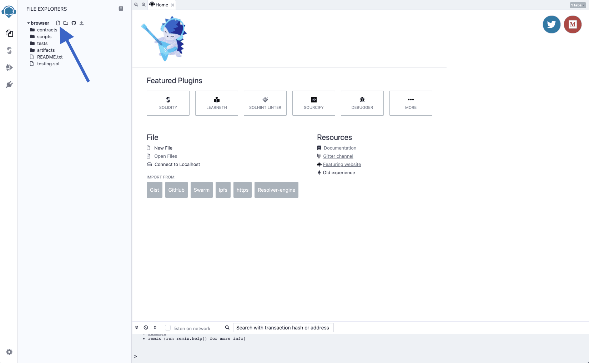Open the File Explorers sidebar icon
Viewport: 589px width, 363px height.
tap(9, 33)
